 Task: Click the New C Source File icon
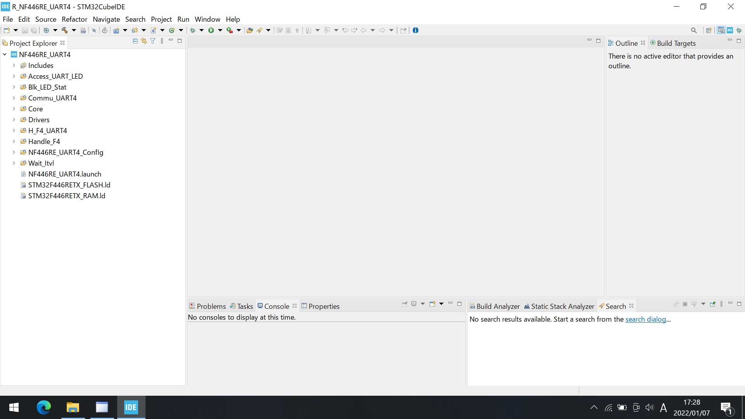pos(153,30)
